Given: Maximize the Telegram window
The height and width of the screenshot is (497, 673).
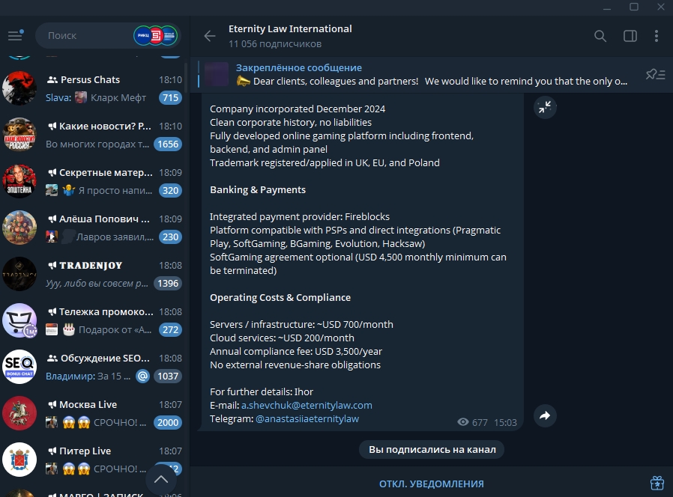Looking at the screenshot, I should [x=634, y=7].
